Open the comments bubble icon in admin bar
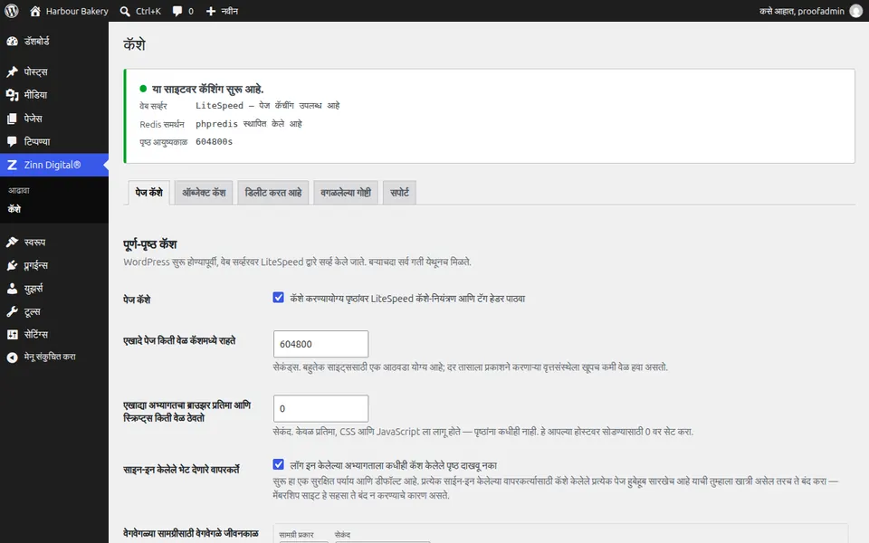Image resolution: width=869 pixels, height=543 pixels. 177,11
